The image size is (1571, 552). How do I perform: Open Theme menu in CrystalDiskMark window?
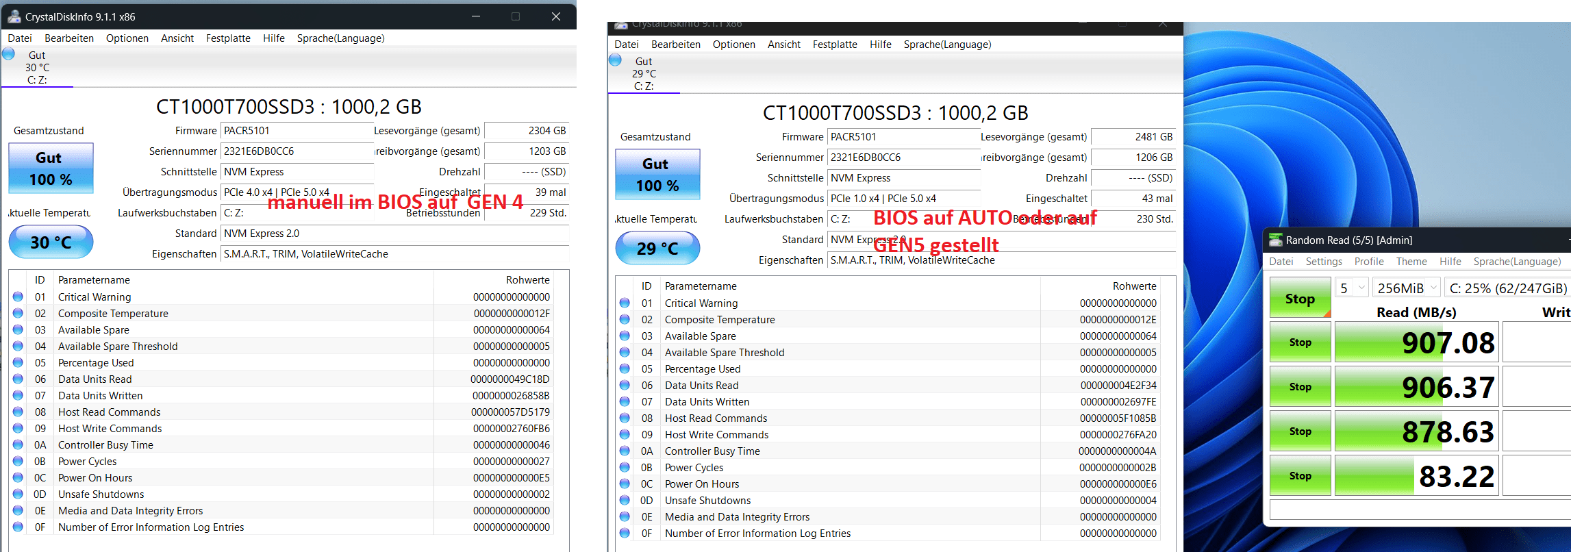pyautogui.click(x=1411, y=262)
